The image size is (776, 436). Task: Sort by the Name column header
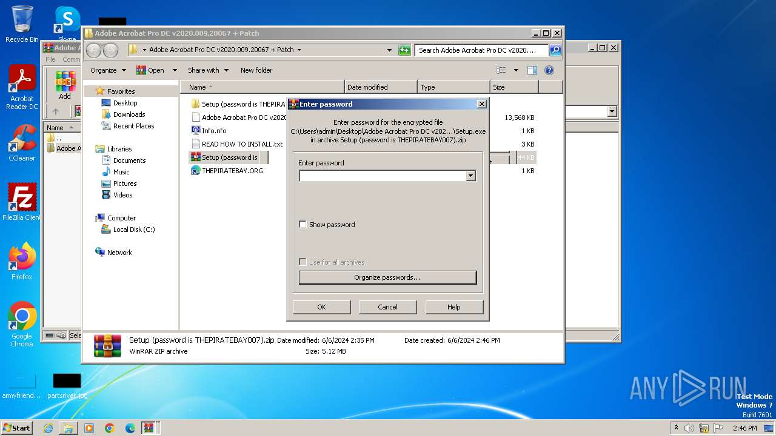pos(263,87)
